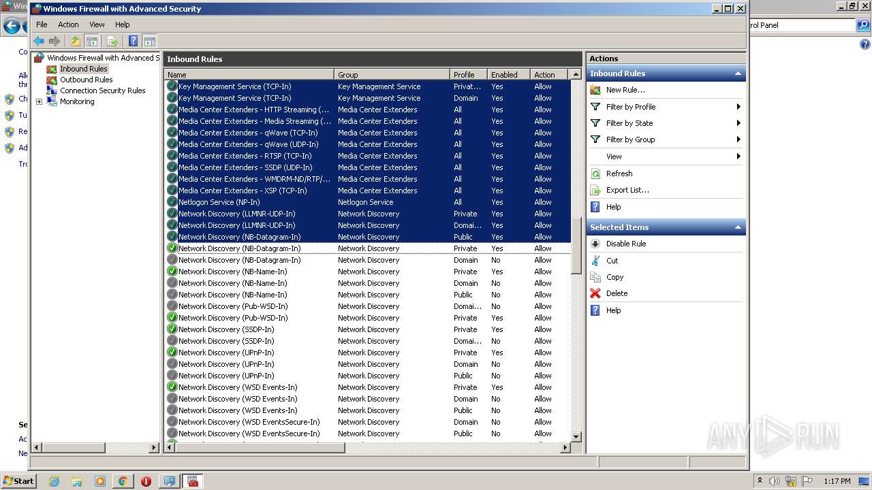Viewport: 872px width, 490px height.
Task: Select Media Center Extenders - XSP (TCP-In) rule
Action: 367,191
